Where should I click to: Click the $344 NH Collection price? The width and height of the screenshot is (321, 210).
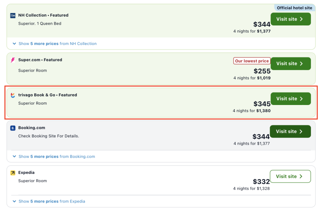click(262, 25)
